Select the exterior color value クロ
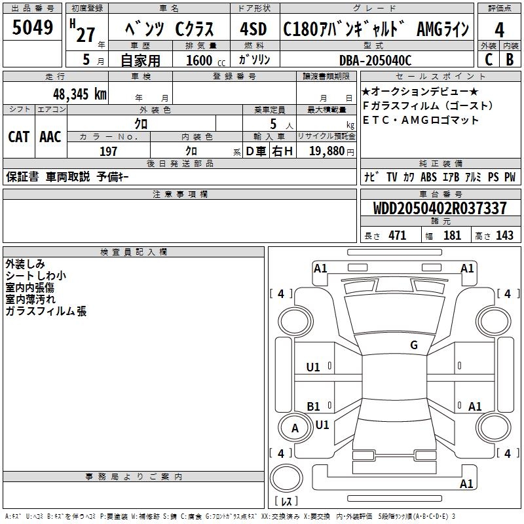This screenshot has width=524, height=524. pyautogui.click(x=141, y=124)
